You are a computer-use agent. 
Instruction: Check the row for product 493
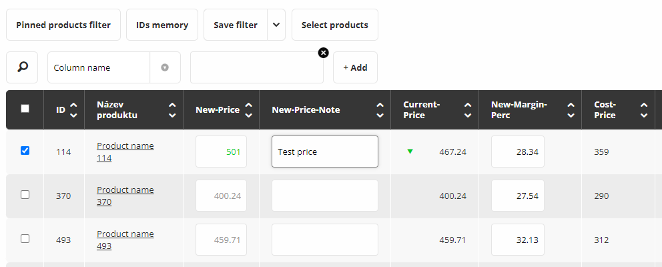[25, 238]
